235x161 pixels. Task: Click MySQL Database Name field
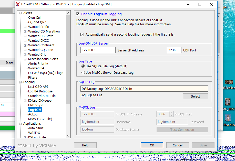97,130
